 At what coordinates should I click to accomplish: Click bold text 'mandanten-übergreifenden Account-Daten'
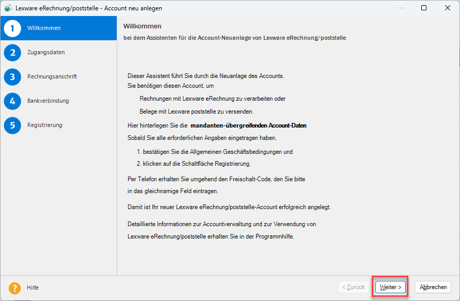[248, 125]
